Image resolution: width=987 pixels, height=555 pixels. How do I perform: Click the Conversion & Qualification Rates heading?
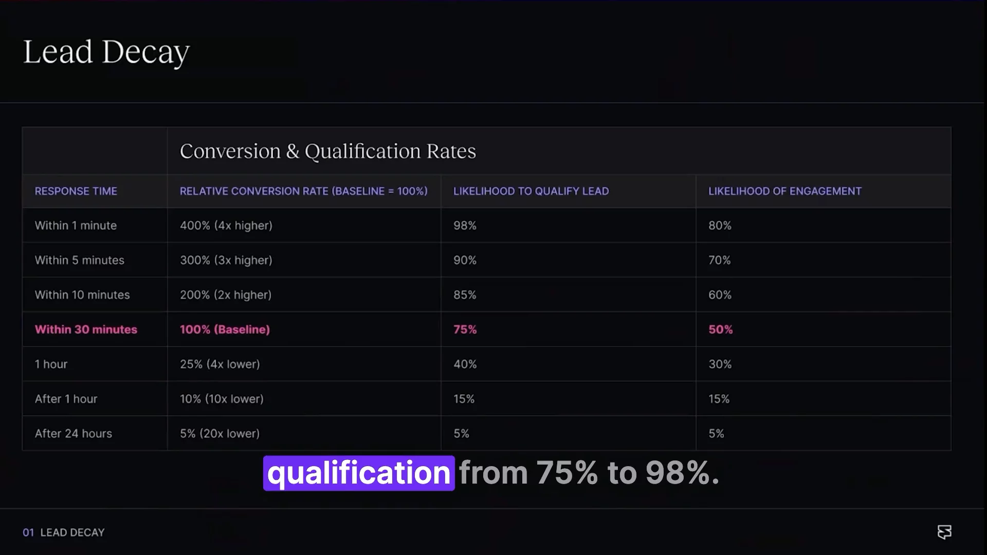click(328, 151)
